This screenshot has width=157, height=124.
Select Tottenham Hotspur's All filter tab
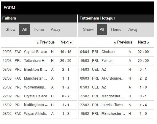point(102,30)
